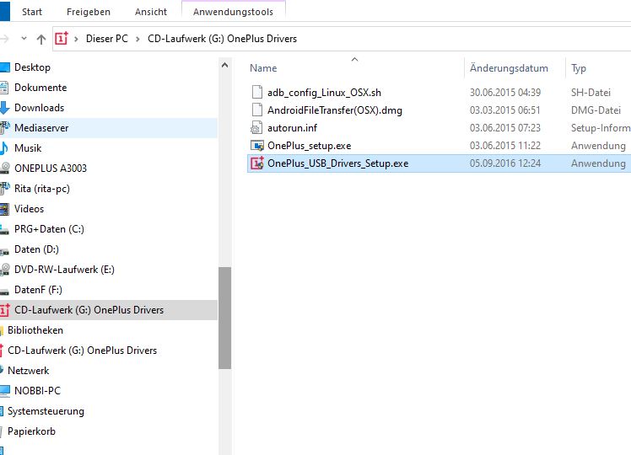Switch to the Ansicht tab
The height and width of the screenshot is (455, 631).
click(x=151, y=12)
